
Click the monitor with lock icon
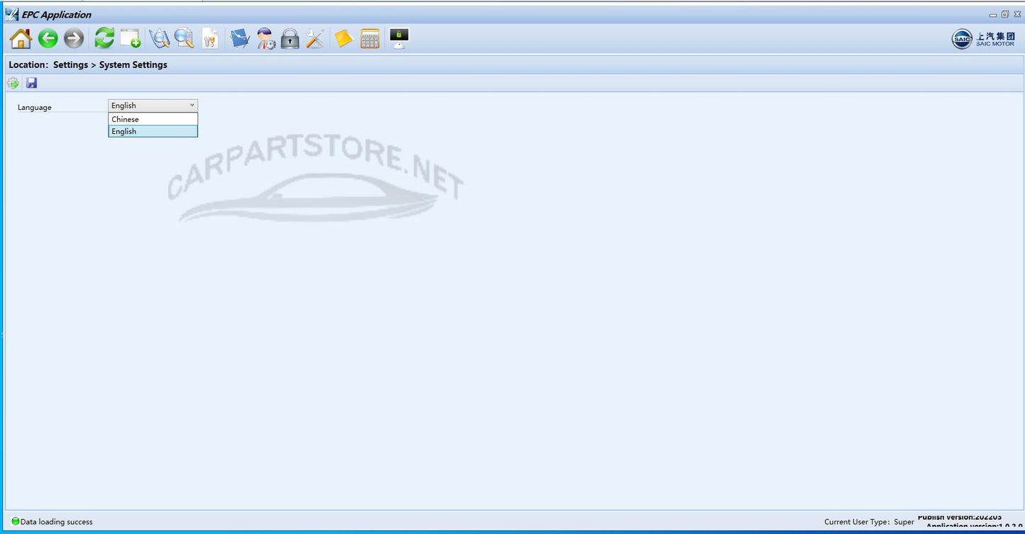coord(399,38)
